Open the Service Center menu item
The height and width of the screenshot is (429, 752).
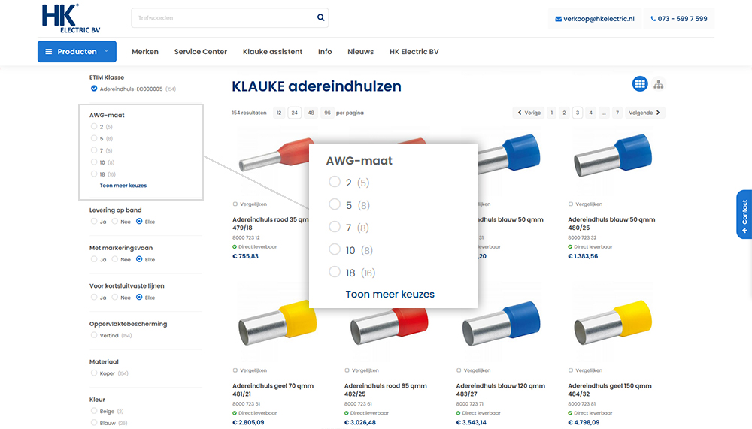click(200, 52)
